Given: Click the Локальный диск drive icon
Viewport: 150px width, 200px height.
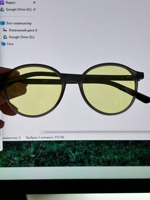Looking at the screenshot, I should coord(5,30).
